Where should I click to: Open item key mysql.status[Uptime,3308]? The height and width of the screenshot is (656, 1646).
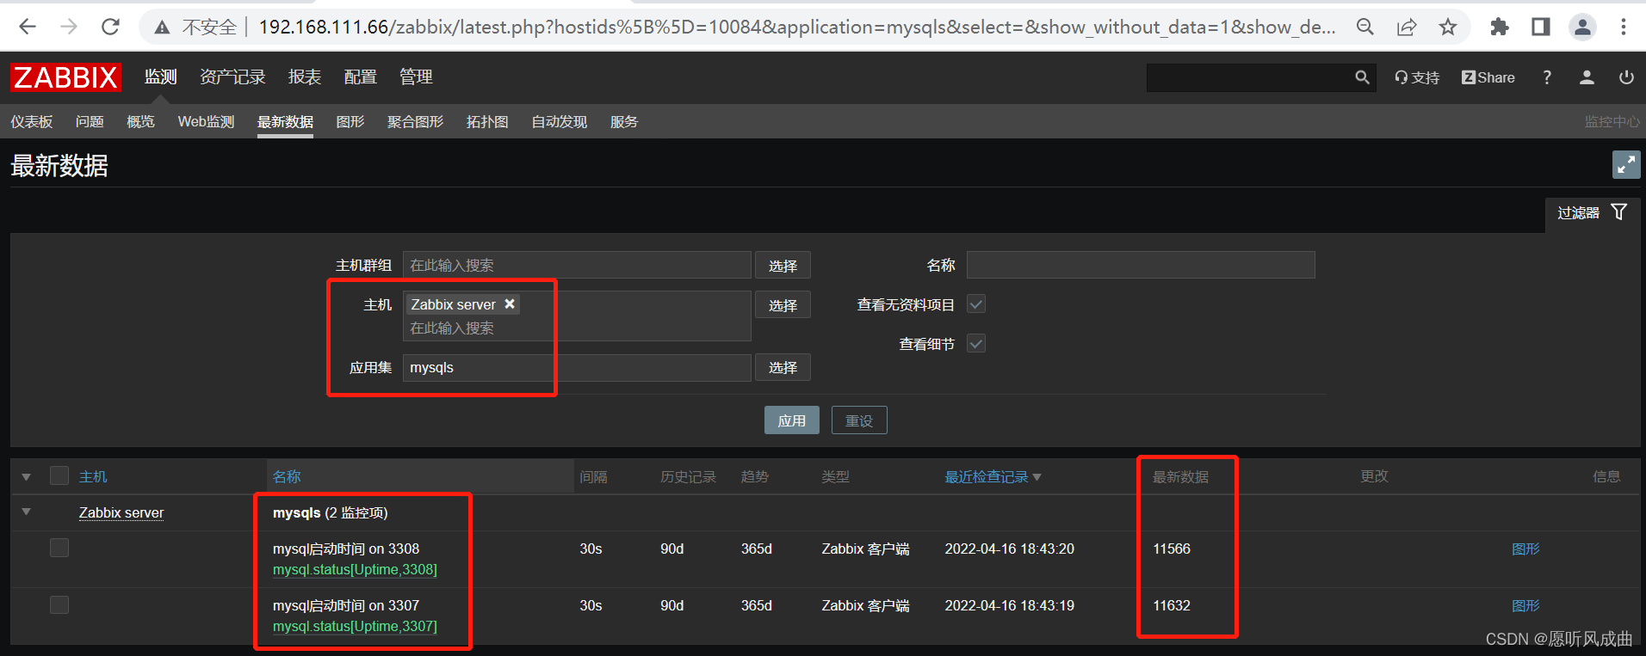click(355, 569)
